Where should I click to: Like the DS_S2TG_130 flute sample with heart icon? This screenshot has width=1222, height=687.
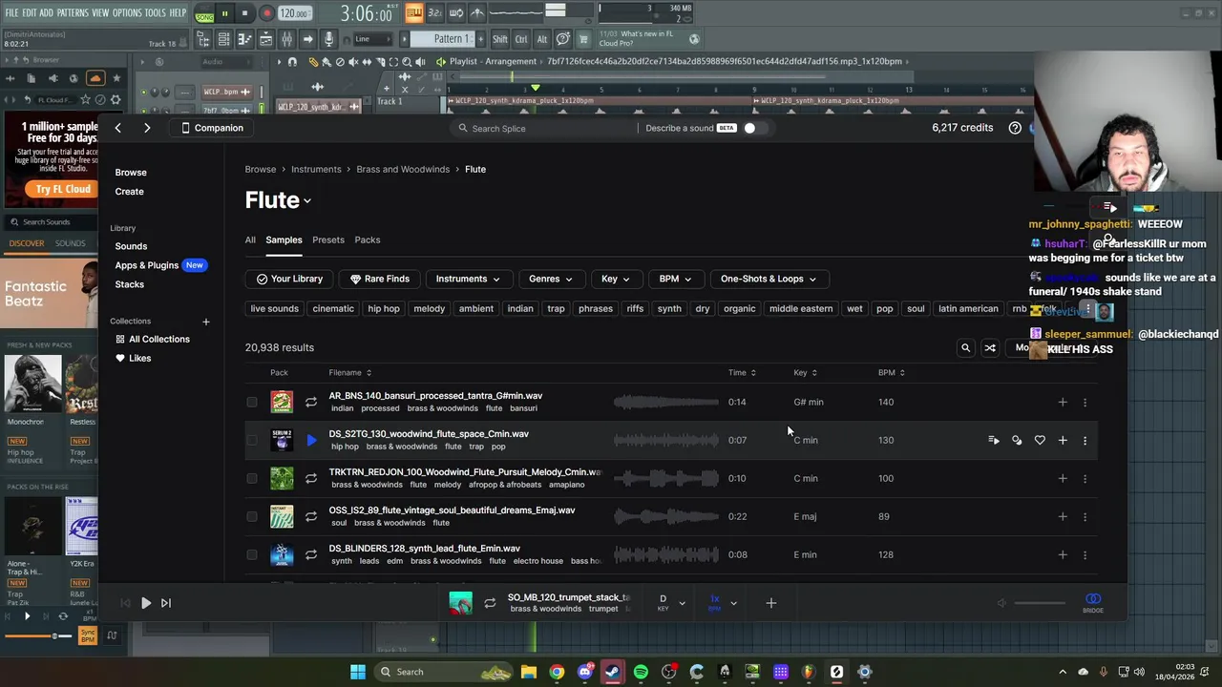coord(1040,440)
